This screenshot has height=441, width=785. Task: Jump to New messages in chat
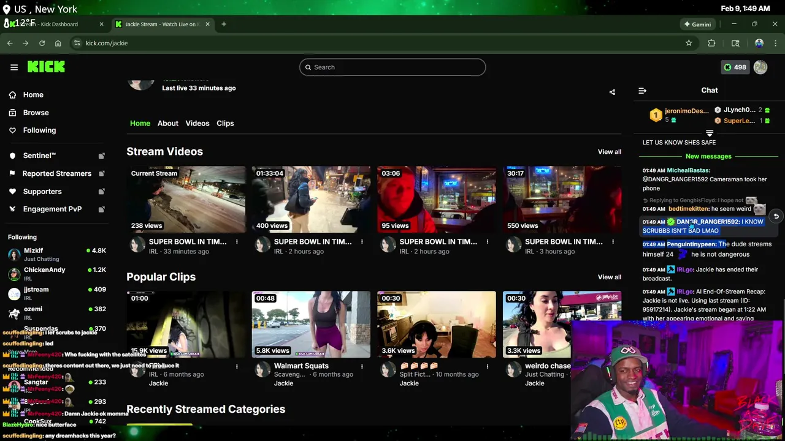(708, 156)
